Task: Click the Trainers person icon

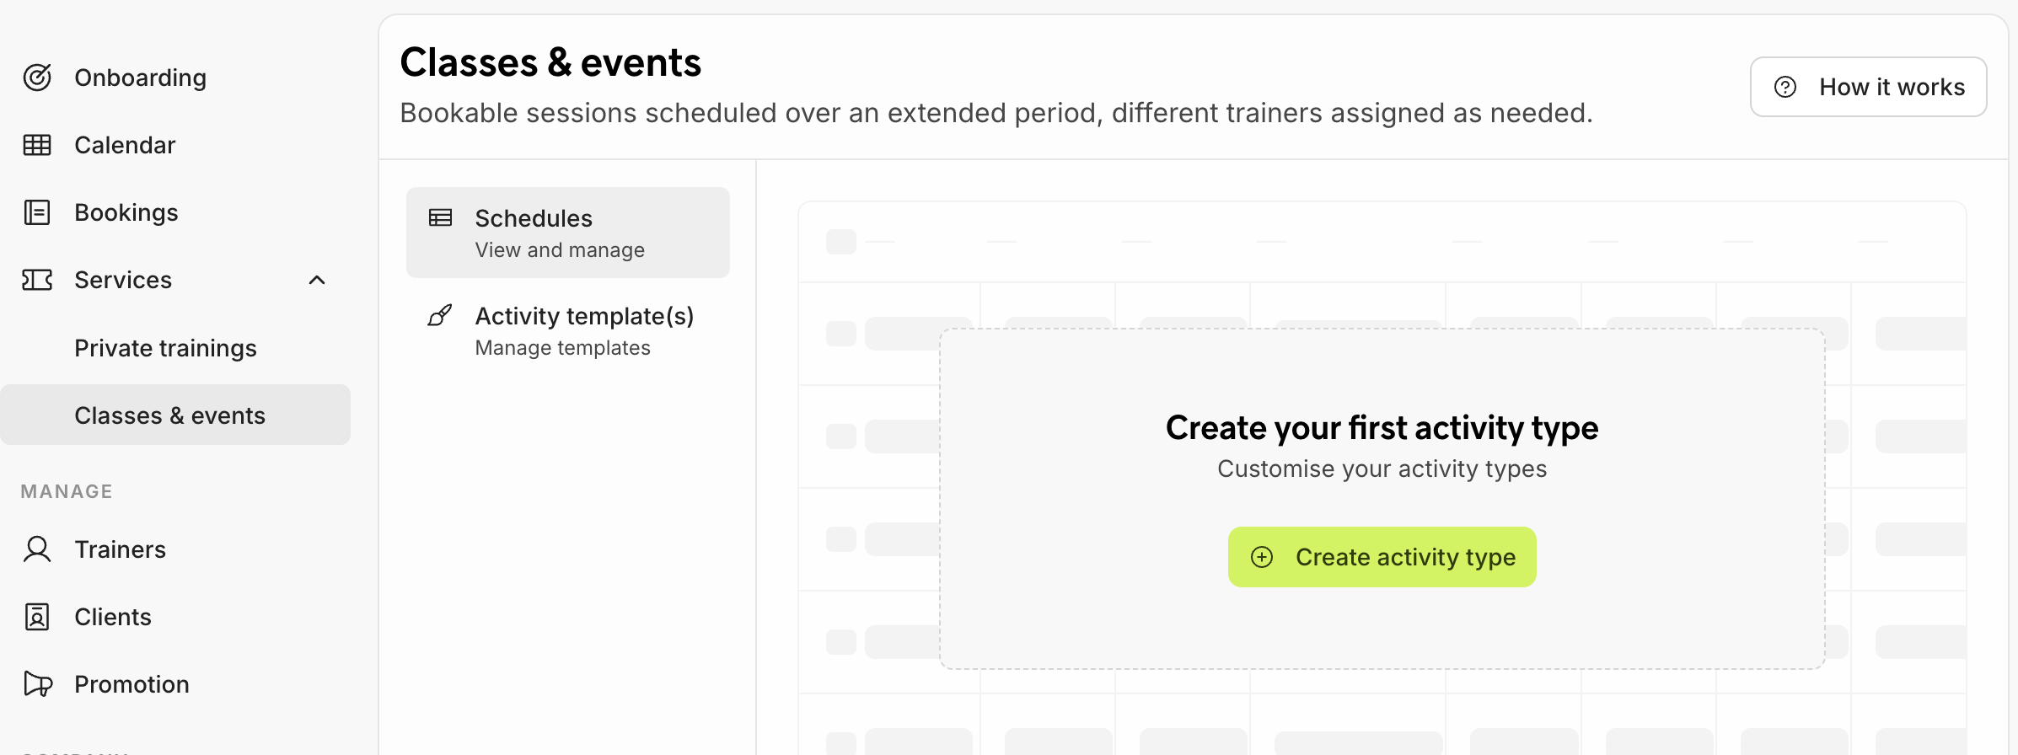Action: click(x=37, y=549)
